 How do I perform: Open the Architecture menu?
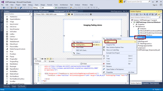pos(64,5)
